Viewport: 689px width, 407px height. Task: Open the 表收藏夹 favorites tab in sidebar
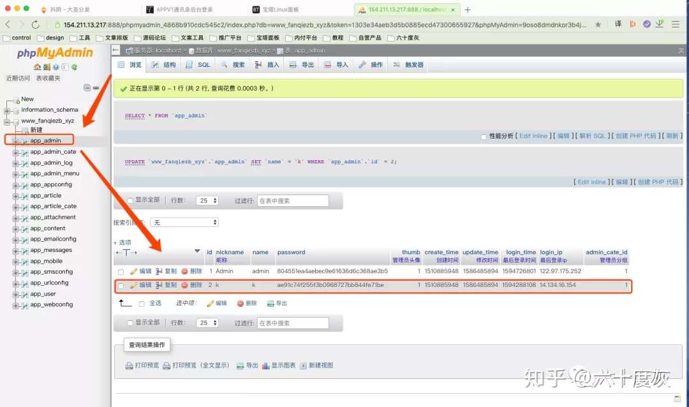[x=48, y=78]
